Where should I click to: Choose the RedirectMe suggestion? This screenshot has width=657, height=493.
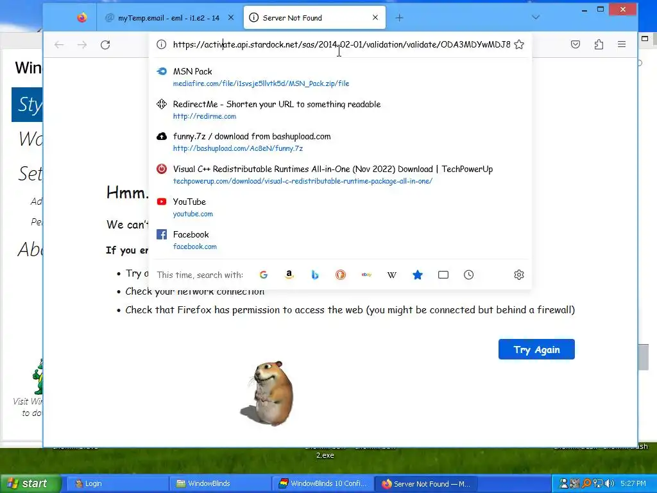[340, 110]
